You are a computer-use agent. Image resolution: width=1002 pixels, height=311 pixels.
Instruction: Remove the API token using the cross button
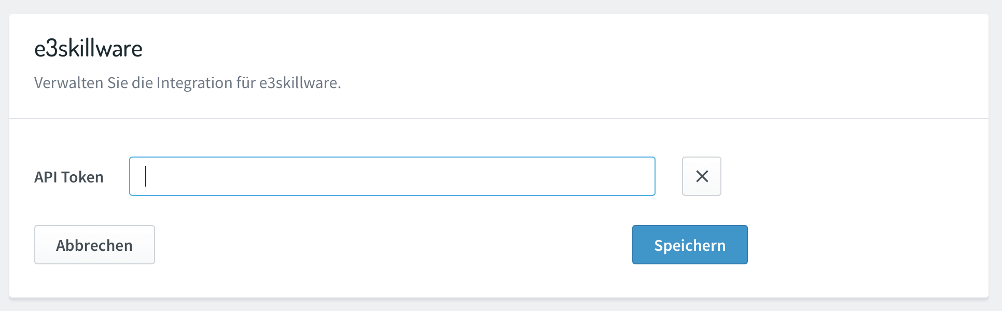tap(701, 176)
